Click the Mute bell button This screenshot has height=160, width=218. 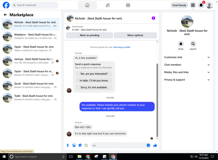[x=181, y=44]
